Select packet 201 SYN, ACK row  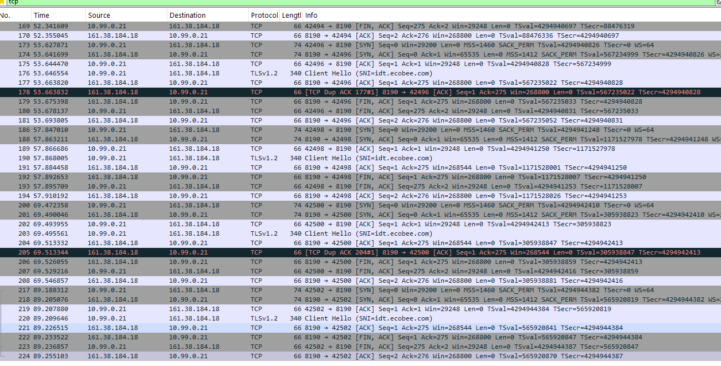click(x=360, y=215)
